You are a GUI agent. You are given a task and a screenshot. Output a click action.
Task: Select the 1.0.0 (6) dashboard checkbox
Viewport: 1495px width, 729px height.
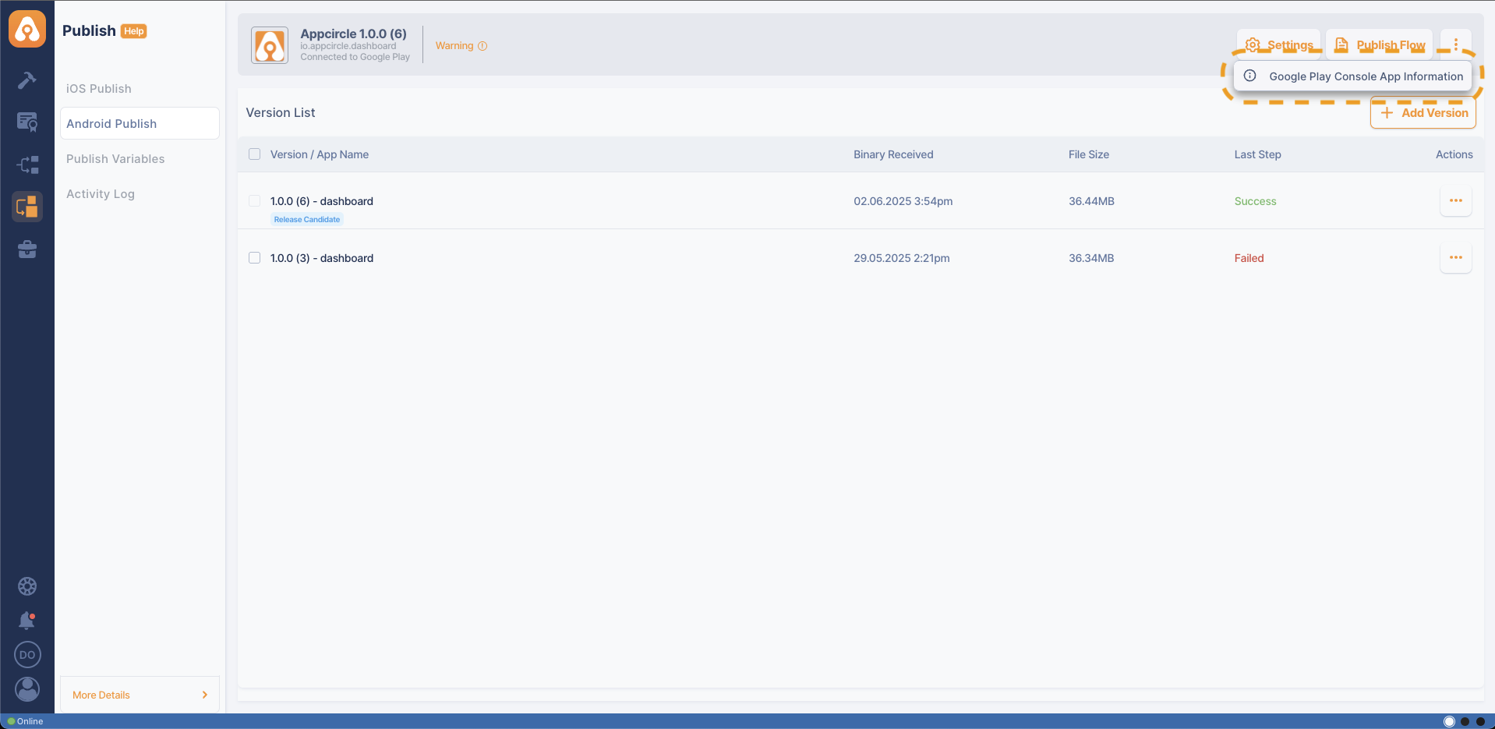pyautogui.click(x=254, y=201)
